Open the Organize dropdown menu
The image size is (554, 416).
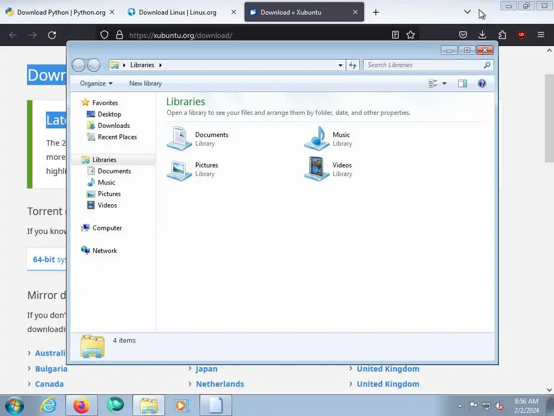[x=96, y=83]
